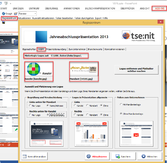Click the red Aktualisieren button
The width and height of the screenshot is (167, 163).
coord(97,156)
